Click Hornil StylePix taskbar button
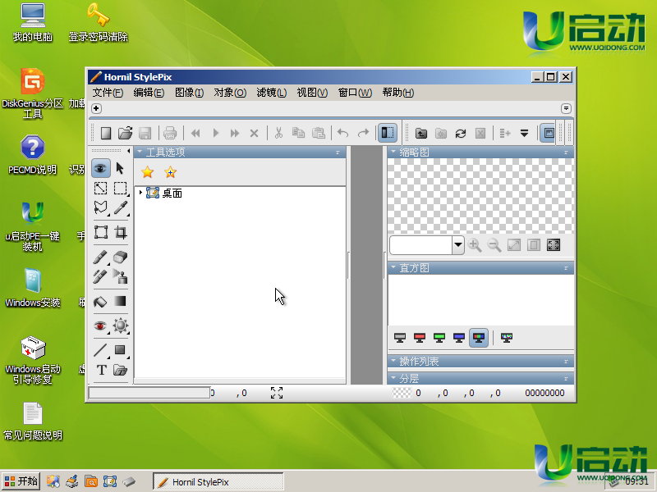Screen dimensions: 657x492 [218, 482]
